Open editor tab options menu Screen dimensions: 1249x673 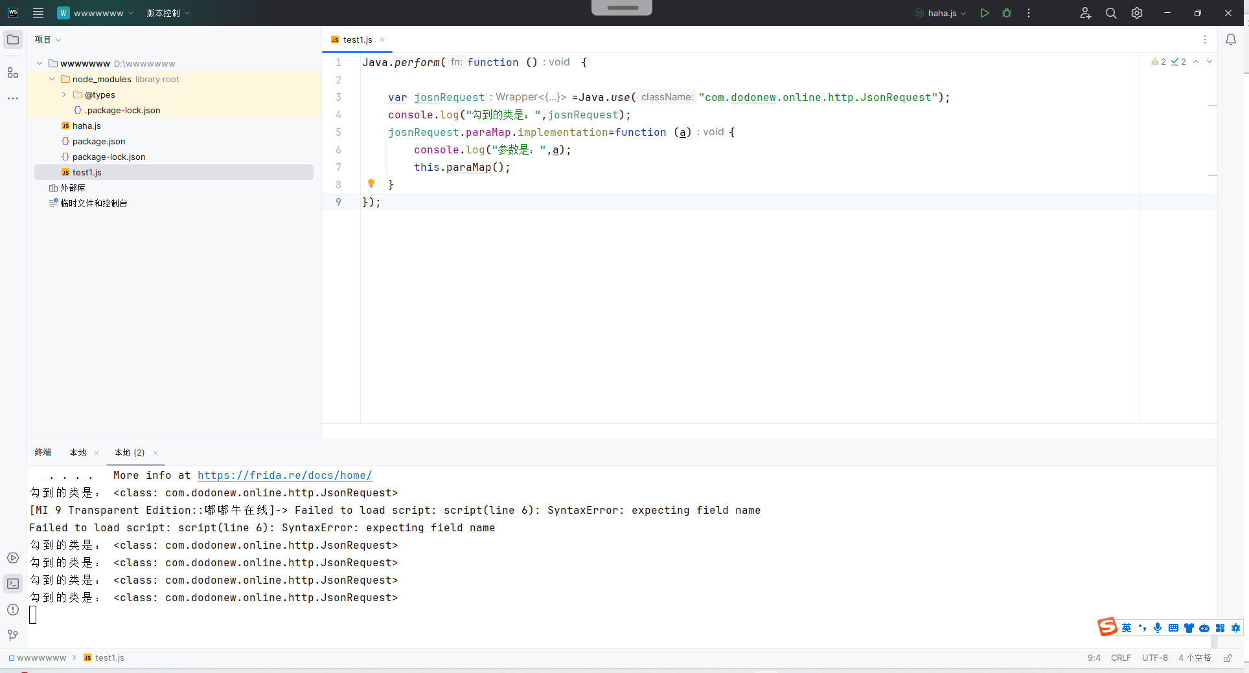[1205, 39]
